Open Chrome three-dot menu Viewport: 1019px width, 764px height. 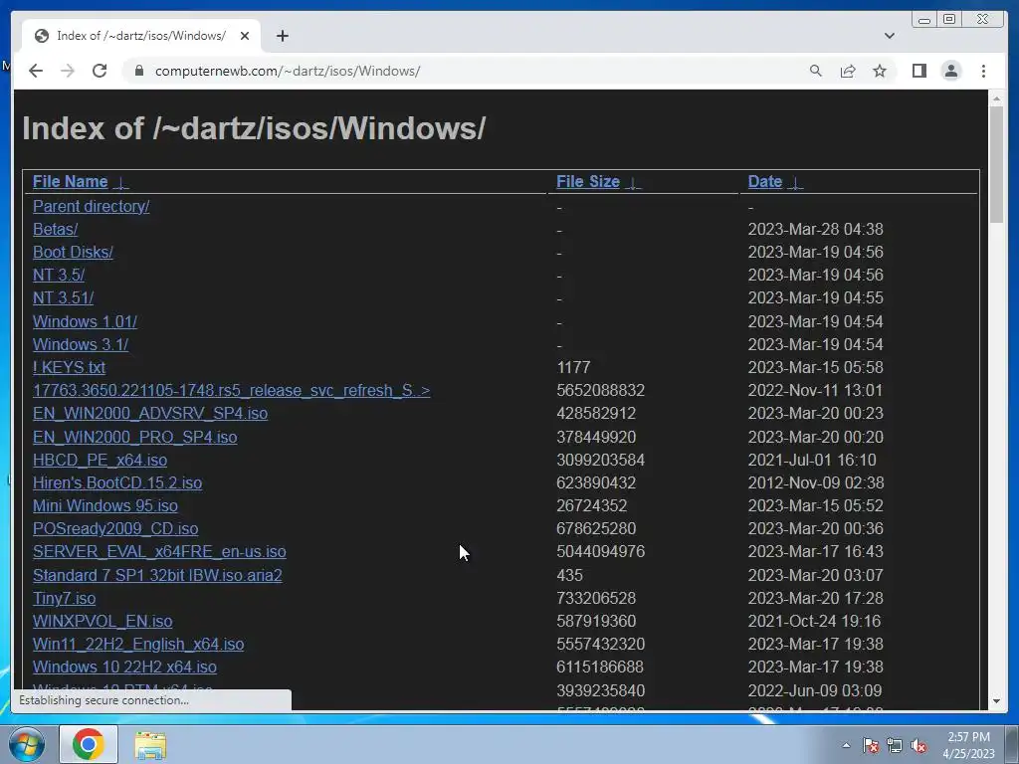click(983, 71)
